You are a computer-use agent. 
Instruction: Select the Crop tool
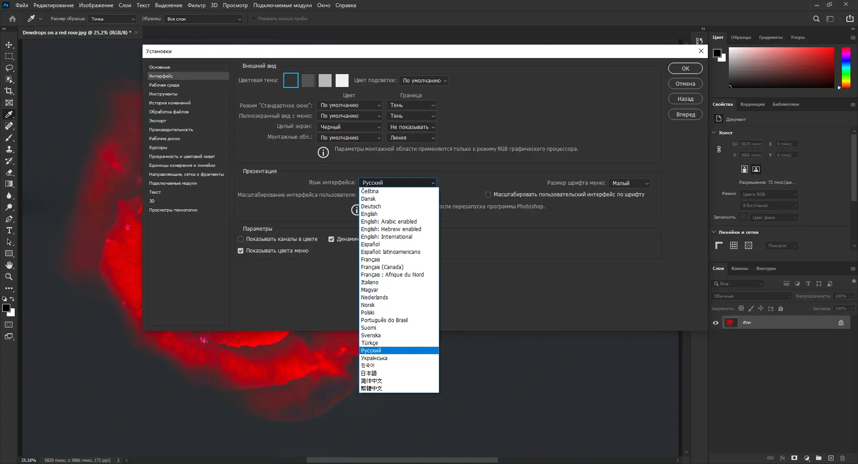click(9, 91)
